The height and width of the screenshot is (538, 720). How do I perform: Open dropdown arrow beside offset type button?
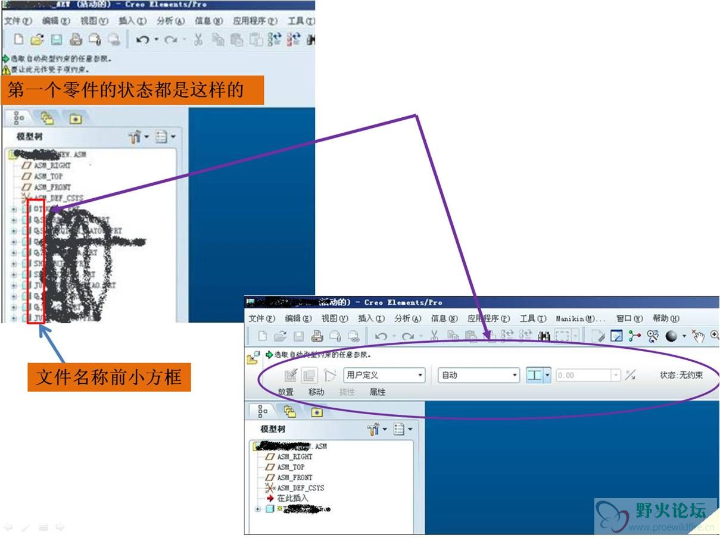[x=547, y=375]
